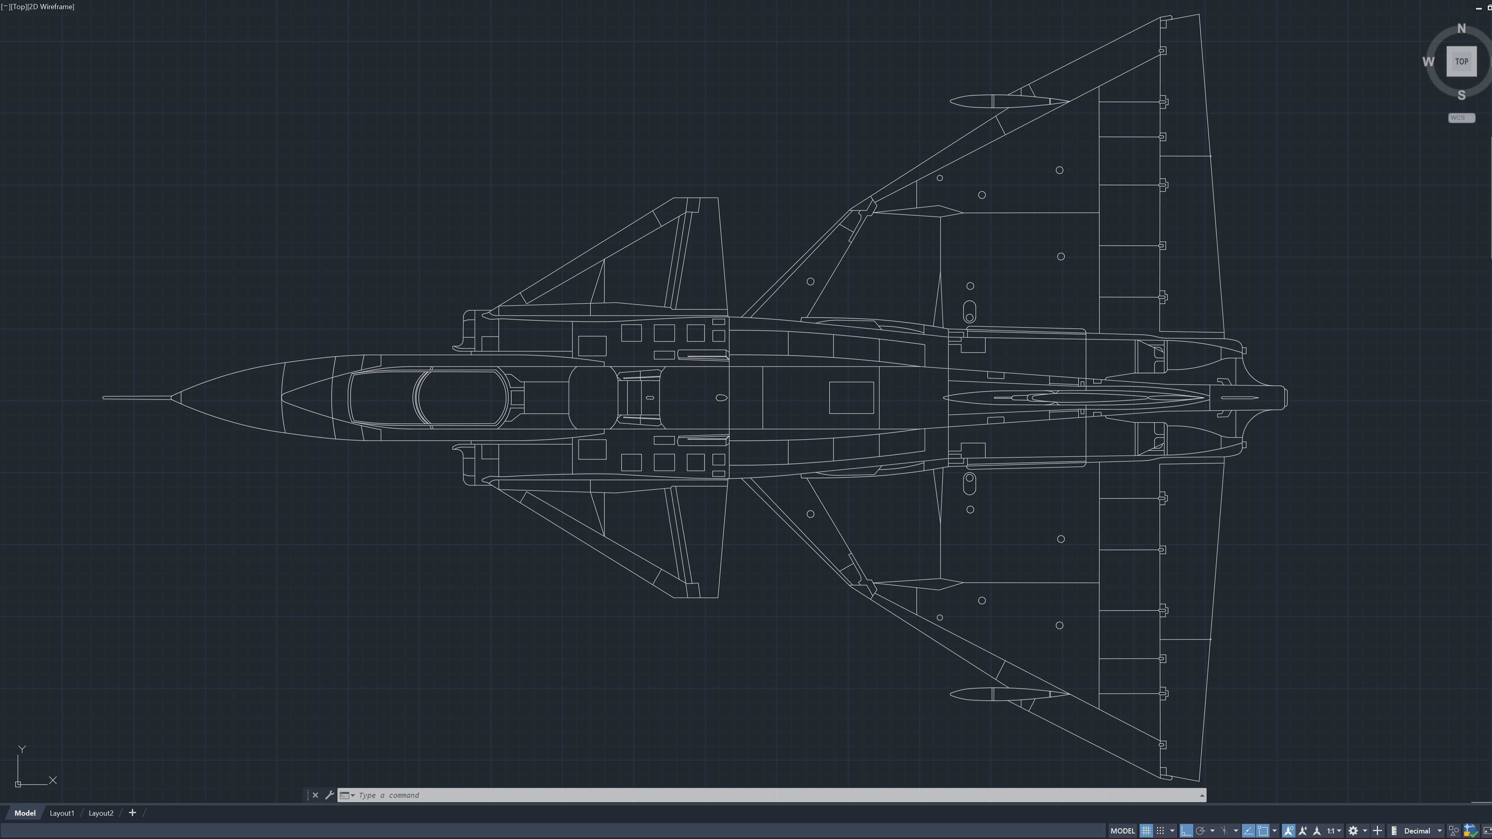1492x839 pixels.
Task: Add a new layout with plus button
Action: click(132, 813)
